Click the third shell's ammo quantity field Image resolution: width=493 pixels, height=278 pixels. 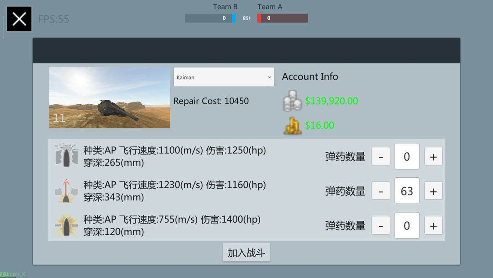pyautogui.click(x=407, y=225)
